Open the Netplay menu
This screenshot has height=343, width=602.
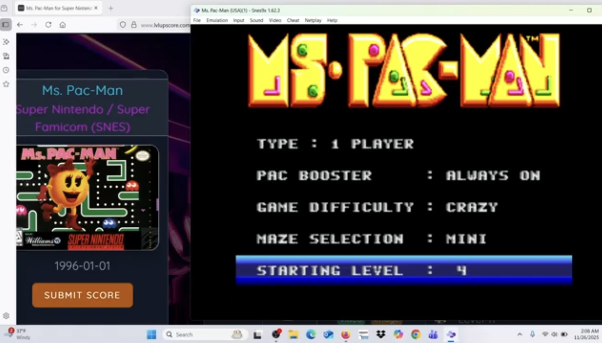(x=313, y=20)
